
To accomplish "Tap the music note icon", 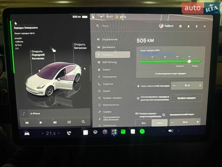I will [24, 114].
